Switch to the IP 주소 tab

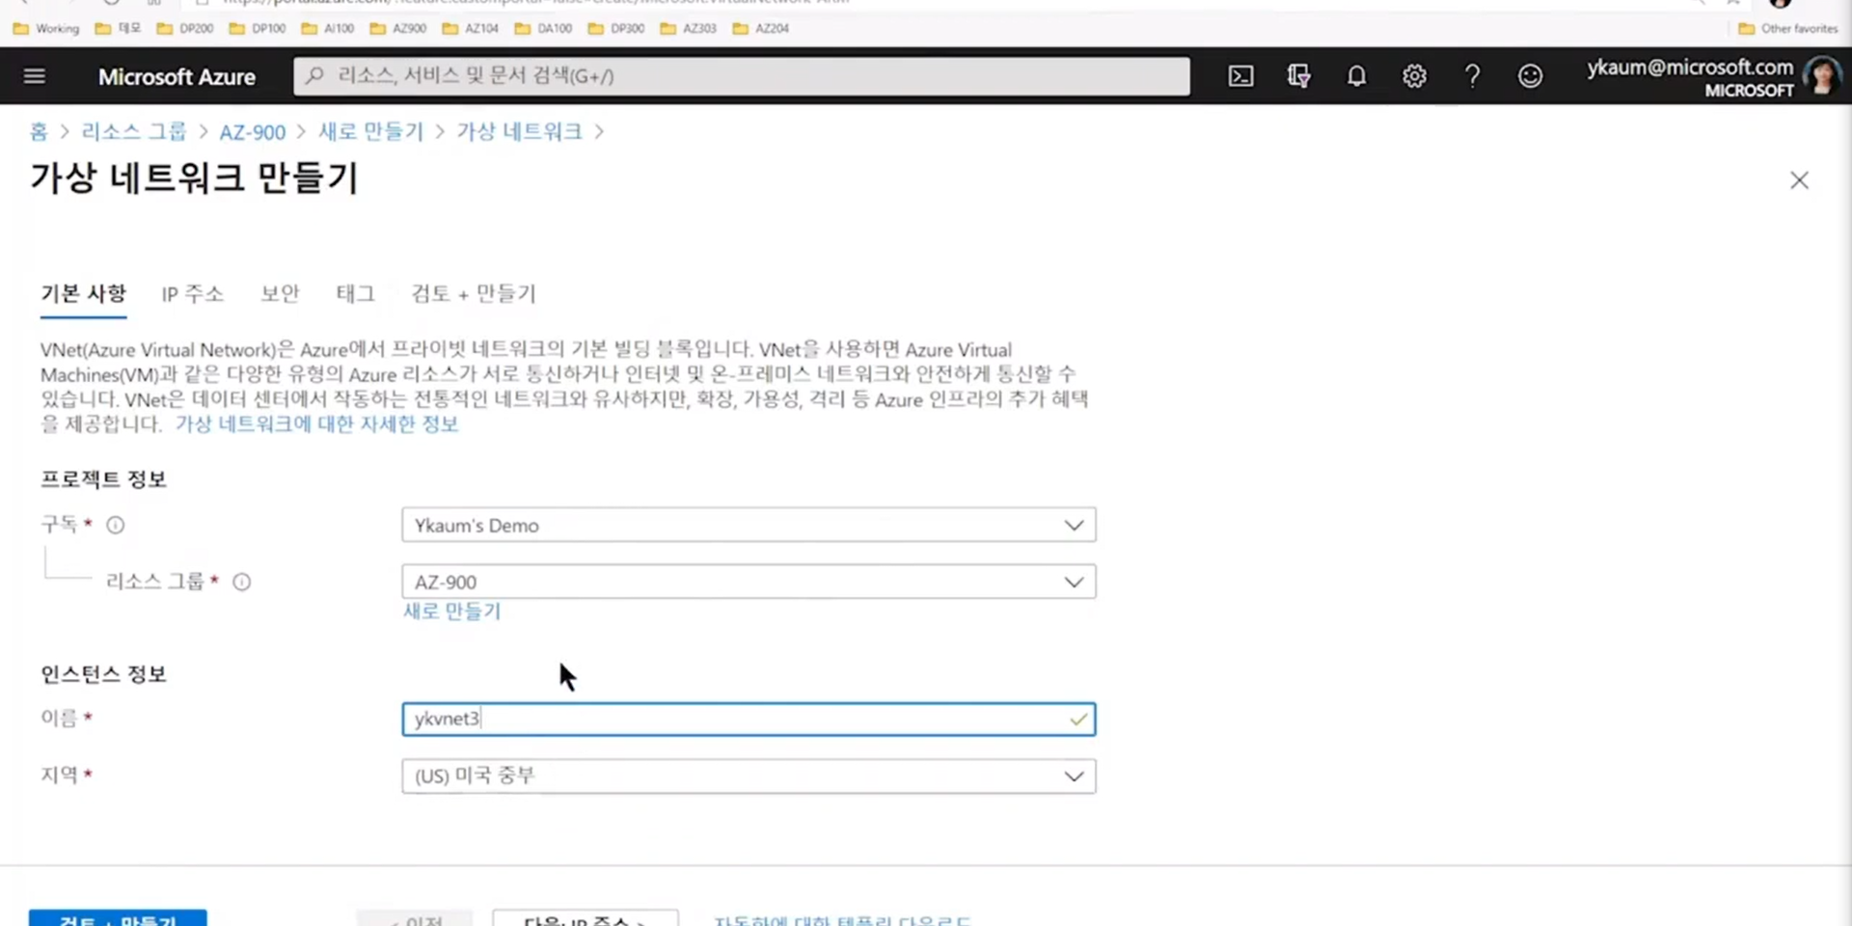[192, 293]
